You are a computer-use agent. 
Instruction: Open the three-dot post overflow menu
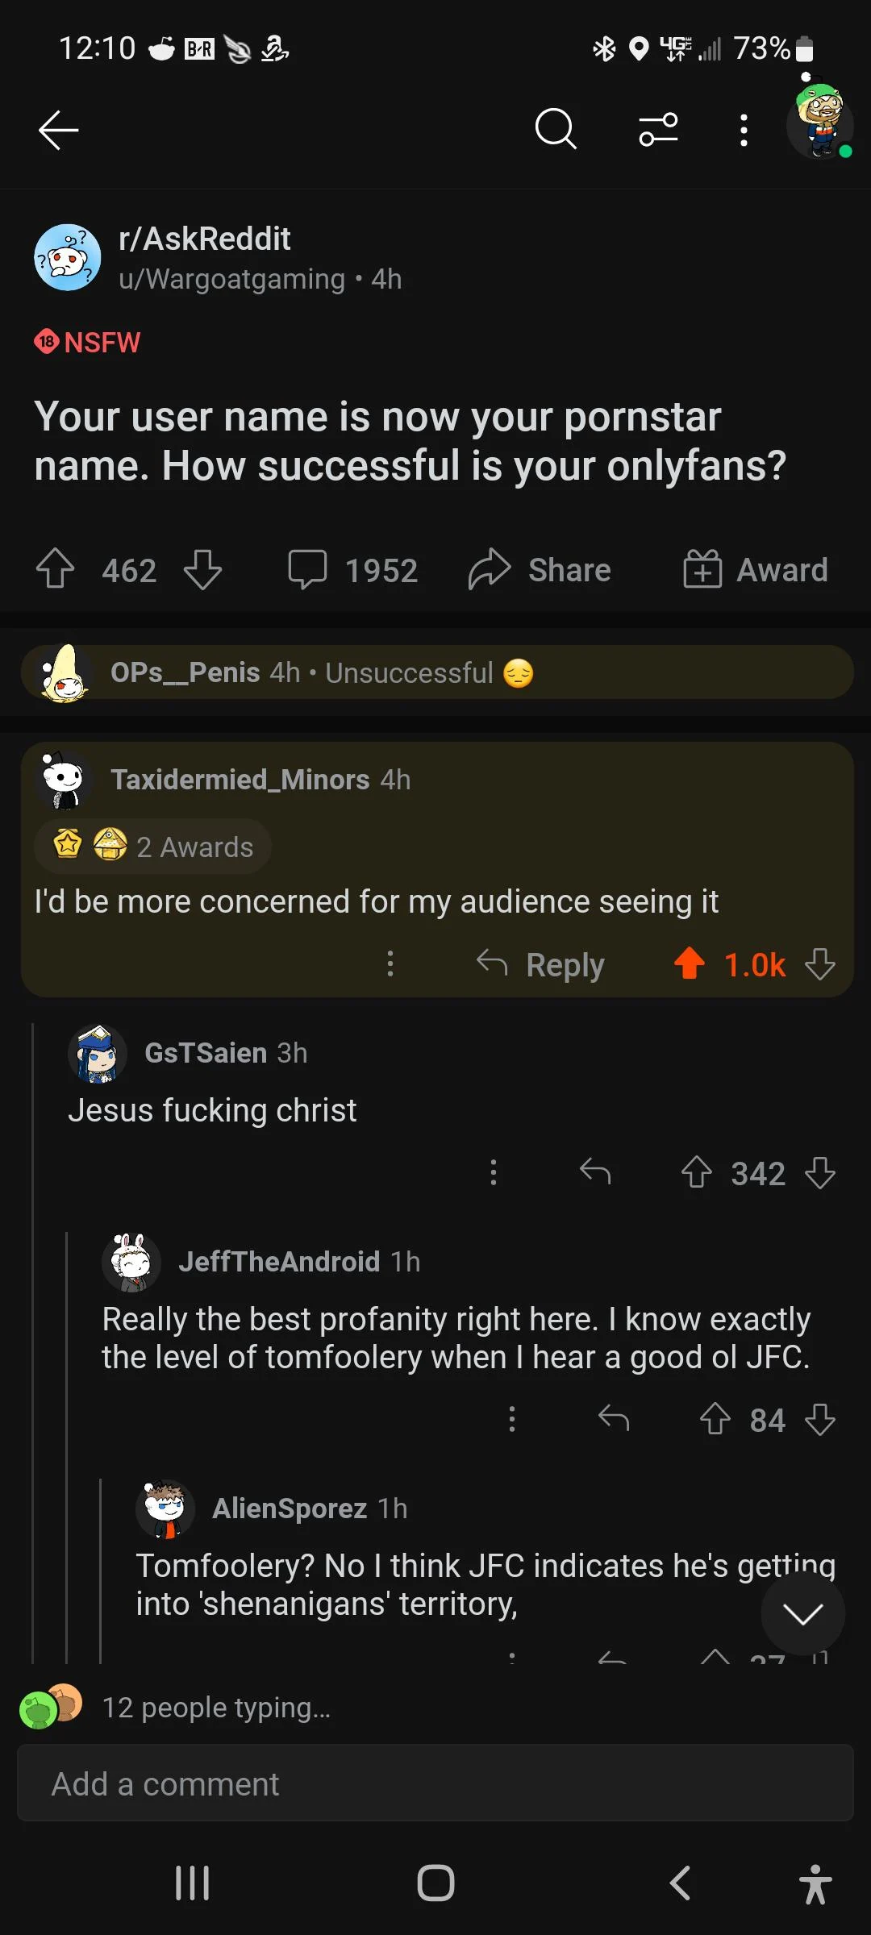[x=744, y=130]
